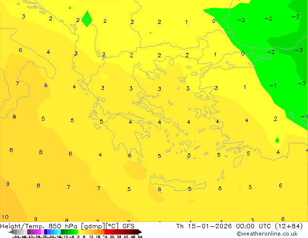
Task: Pick the magenta swatch in the legend
Action: 39,232
